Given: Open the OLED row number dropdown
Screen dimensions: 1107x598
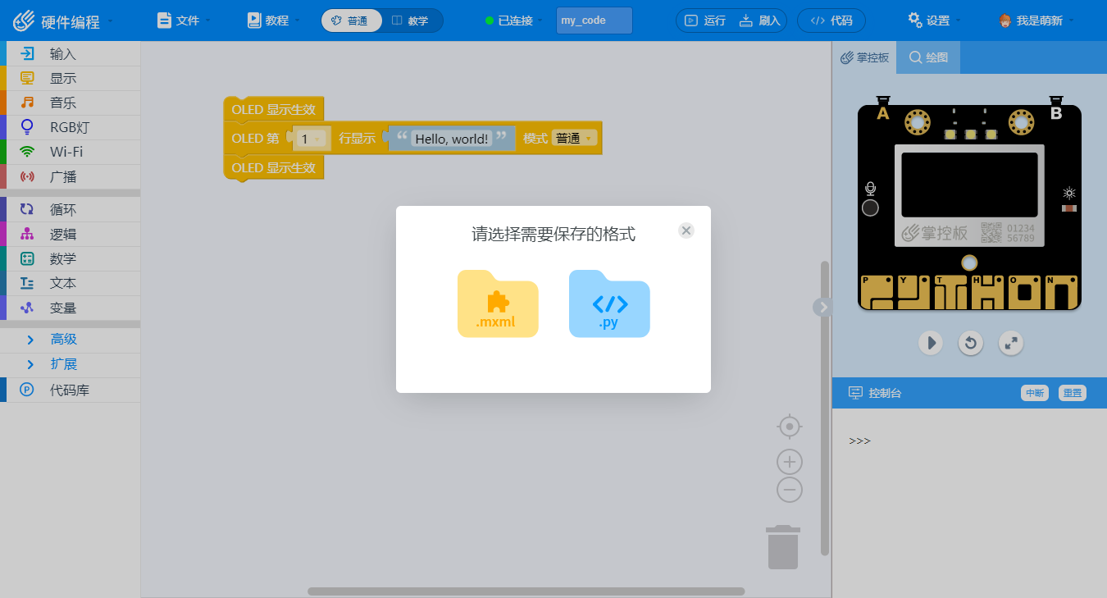Looking at the screenshot, I should (x=312, y=139).
